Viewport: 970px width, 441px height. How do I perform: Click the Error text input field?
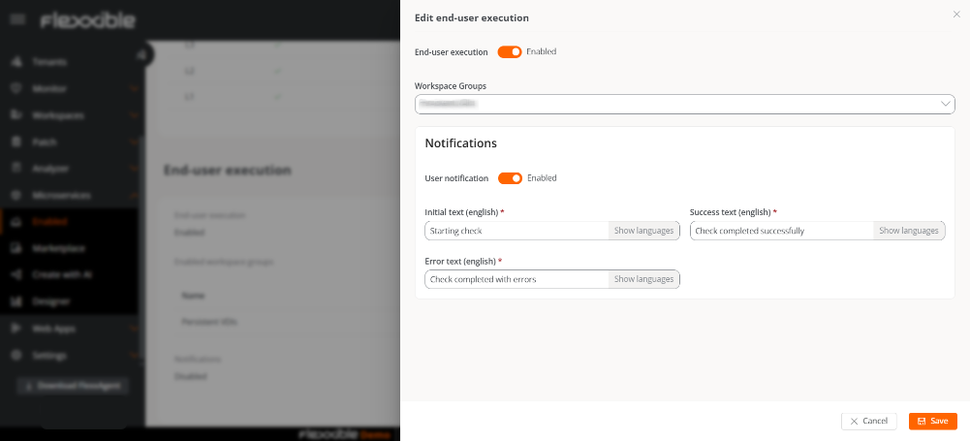tap(517, 279)
